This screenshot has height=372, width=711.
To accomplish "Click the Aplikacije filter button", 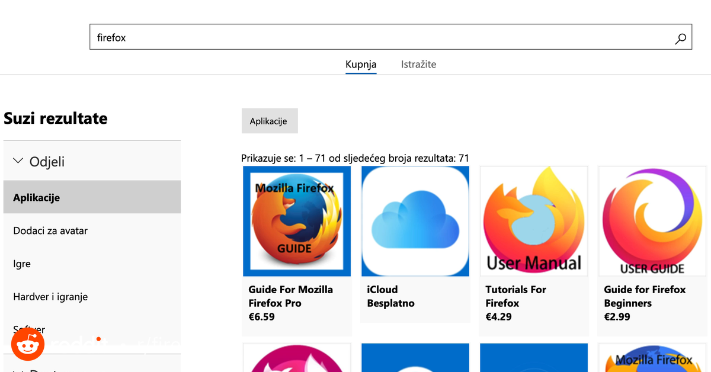I will (x=269, y=121).
